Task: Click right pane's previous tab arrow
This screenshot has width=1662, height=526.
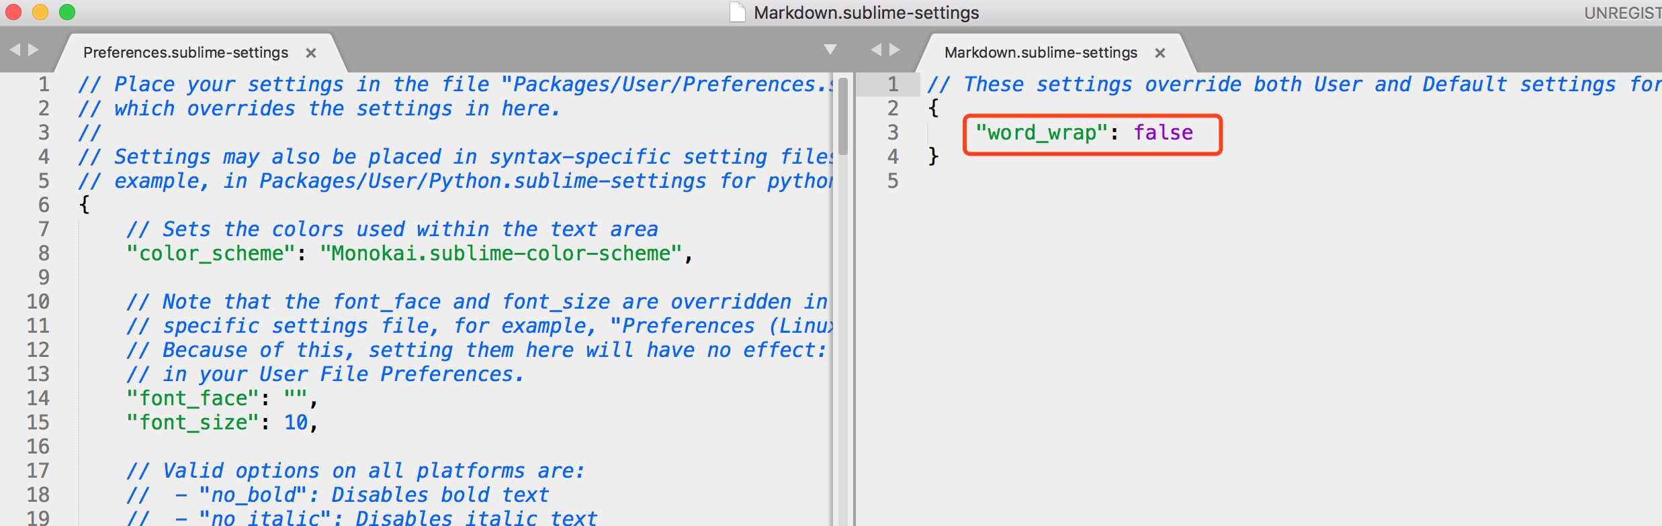Action: (875, 50)
